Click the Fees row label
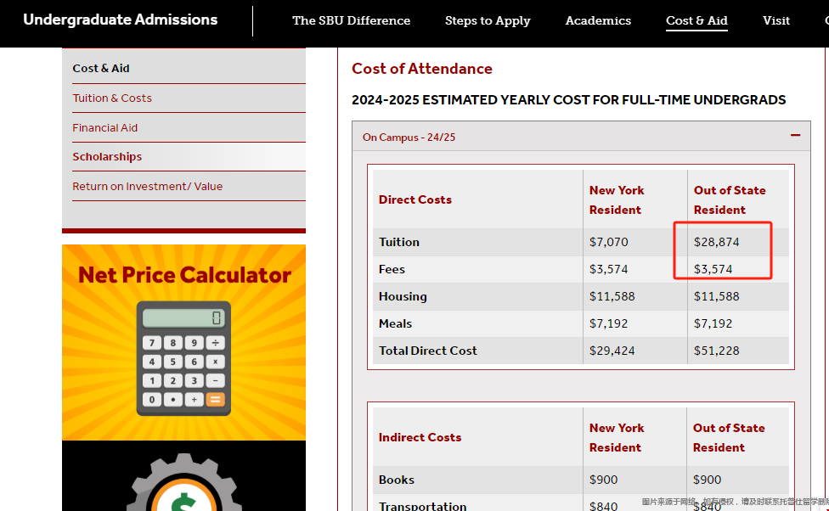Image resolution: width=829 pixels, height=511 pixels. (x=392, y=269)
